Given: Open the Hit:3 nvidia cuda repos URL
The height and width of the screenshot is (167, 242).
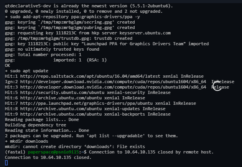Looking at the screenshot, I should point(113,87).
